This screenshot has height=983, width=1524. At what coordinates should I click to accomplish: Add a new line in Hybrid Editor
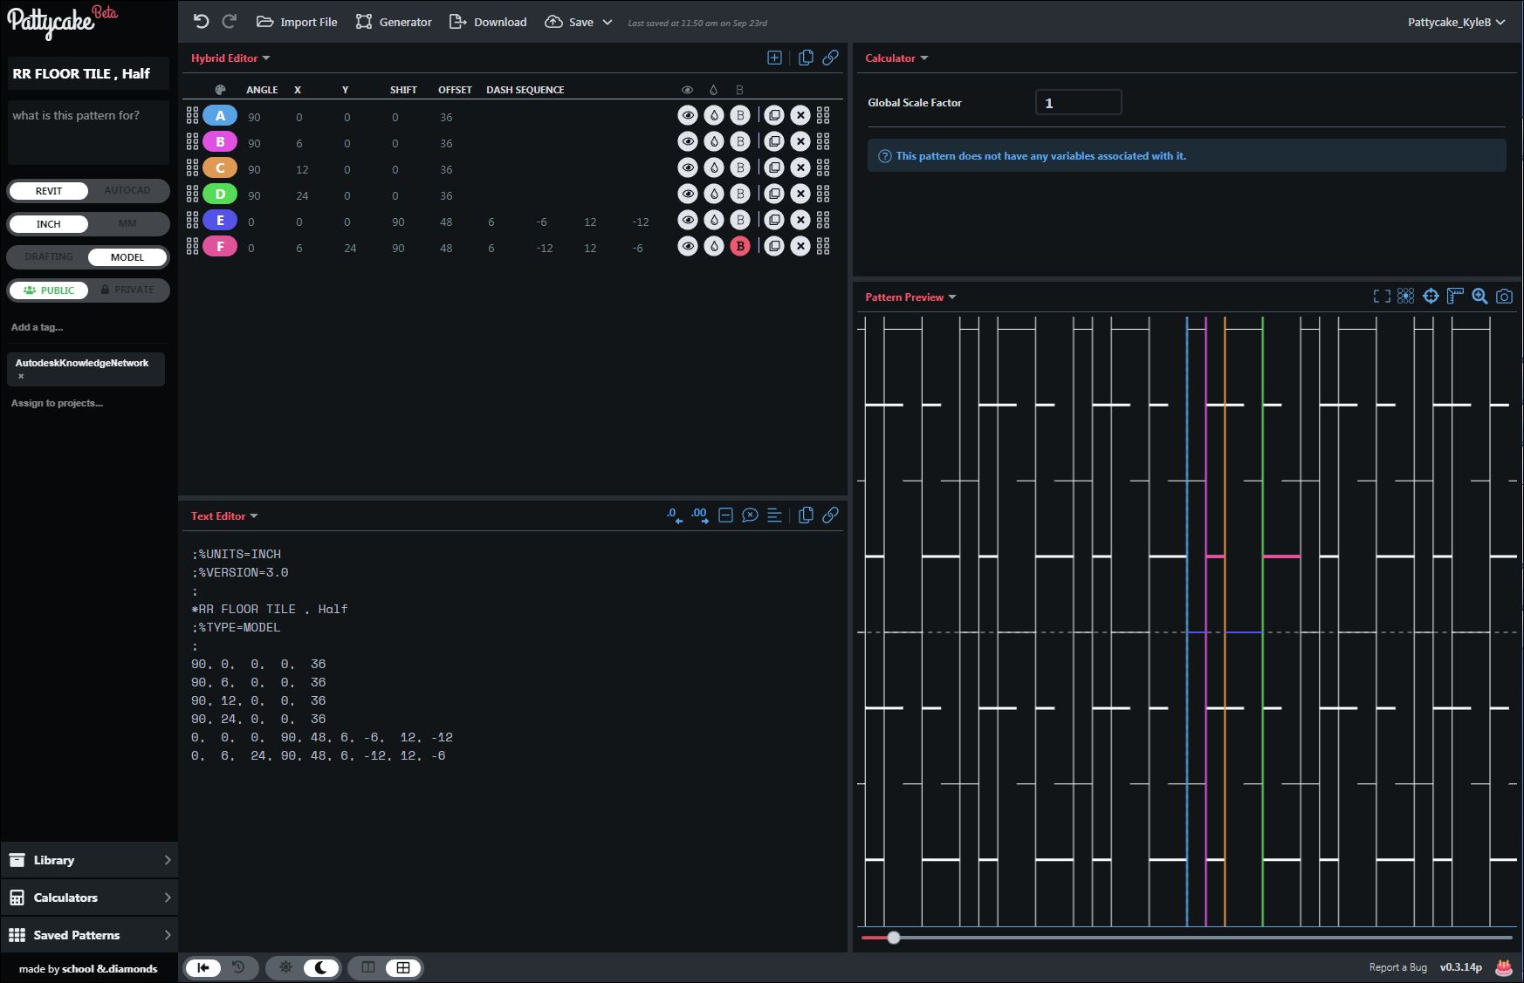pyautogui.click(x=774, y=58)
